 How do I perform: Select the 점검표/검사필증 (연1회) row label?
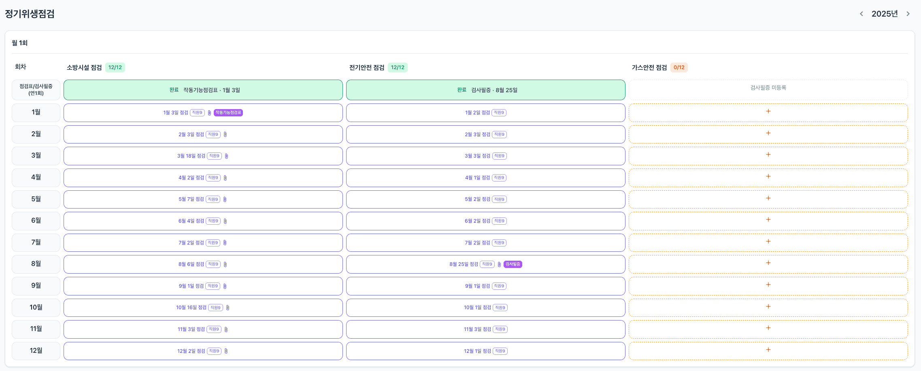tap(36, 90)
